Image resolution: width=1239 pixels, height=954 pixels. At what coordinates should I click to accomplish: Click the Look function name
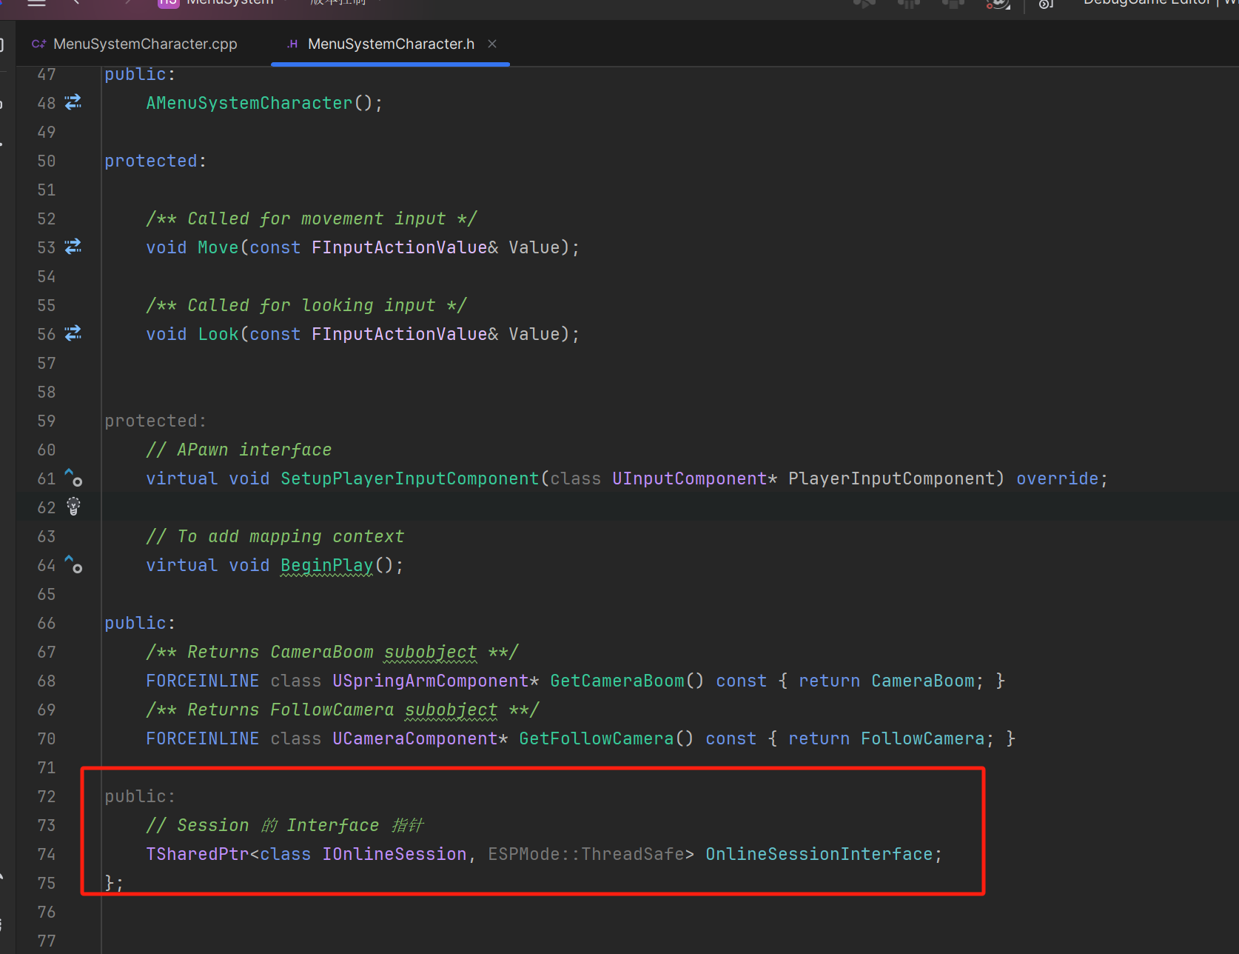[218, 334]
